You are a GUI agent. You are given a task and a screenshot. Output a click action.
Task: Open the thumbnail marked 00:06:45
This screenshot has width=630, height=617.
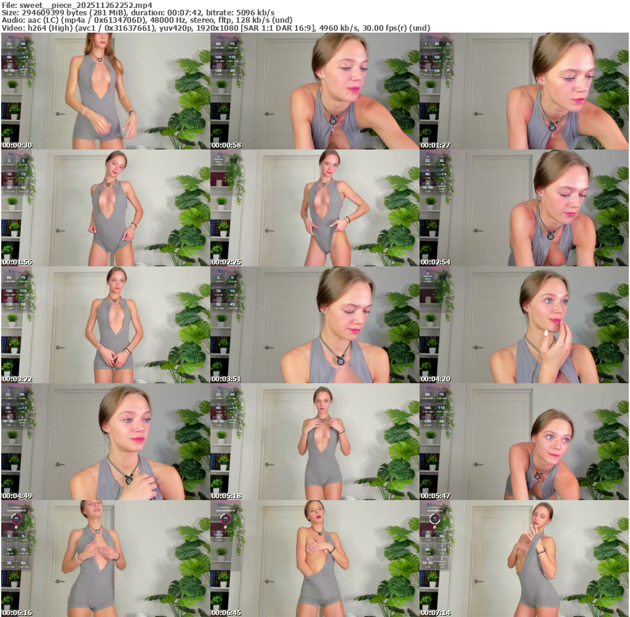coord(314,559)
